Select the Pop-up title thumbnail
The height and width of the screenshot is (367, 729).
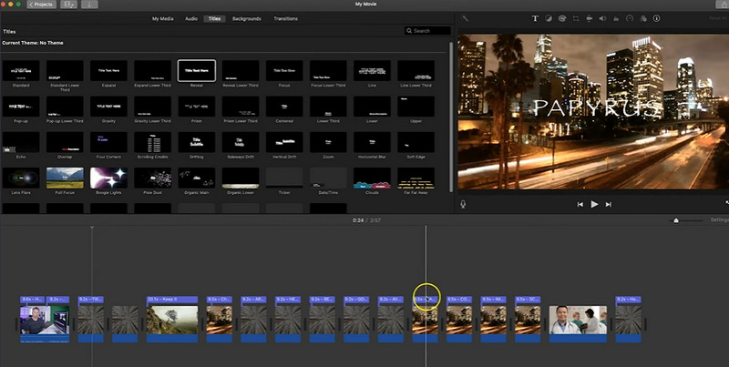(21, 107)
